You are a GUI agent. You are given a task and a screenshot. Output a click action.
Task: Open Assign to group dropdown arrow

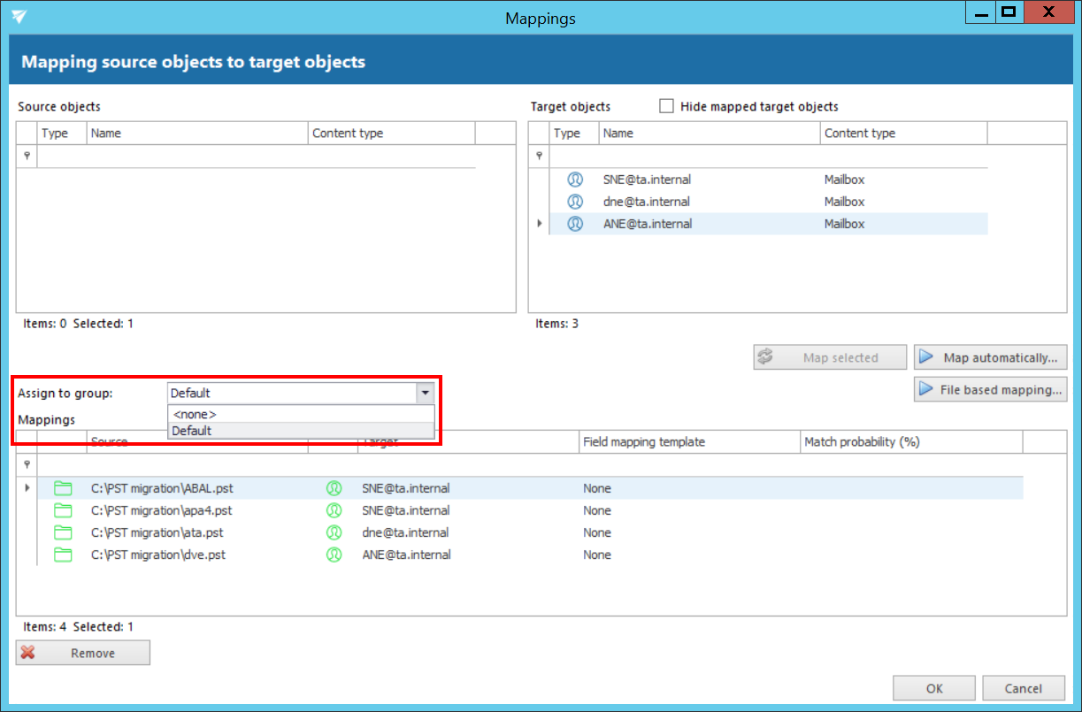[x=426, y=393]
